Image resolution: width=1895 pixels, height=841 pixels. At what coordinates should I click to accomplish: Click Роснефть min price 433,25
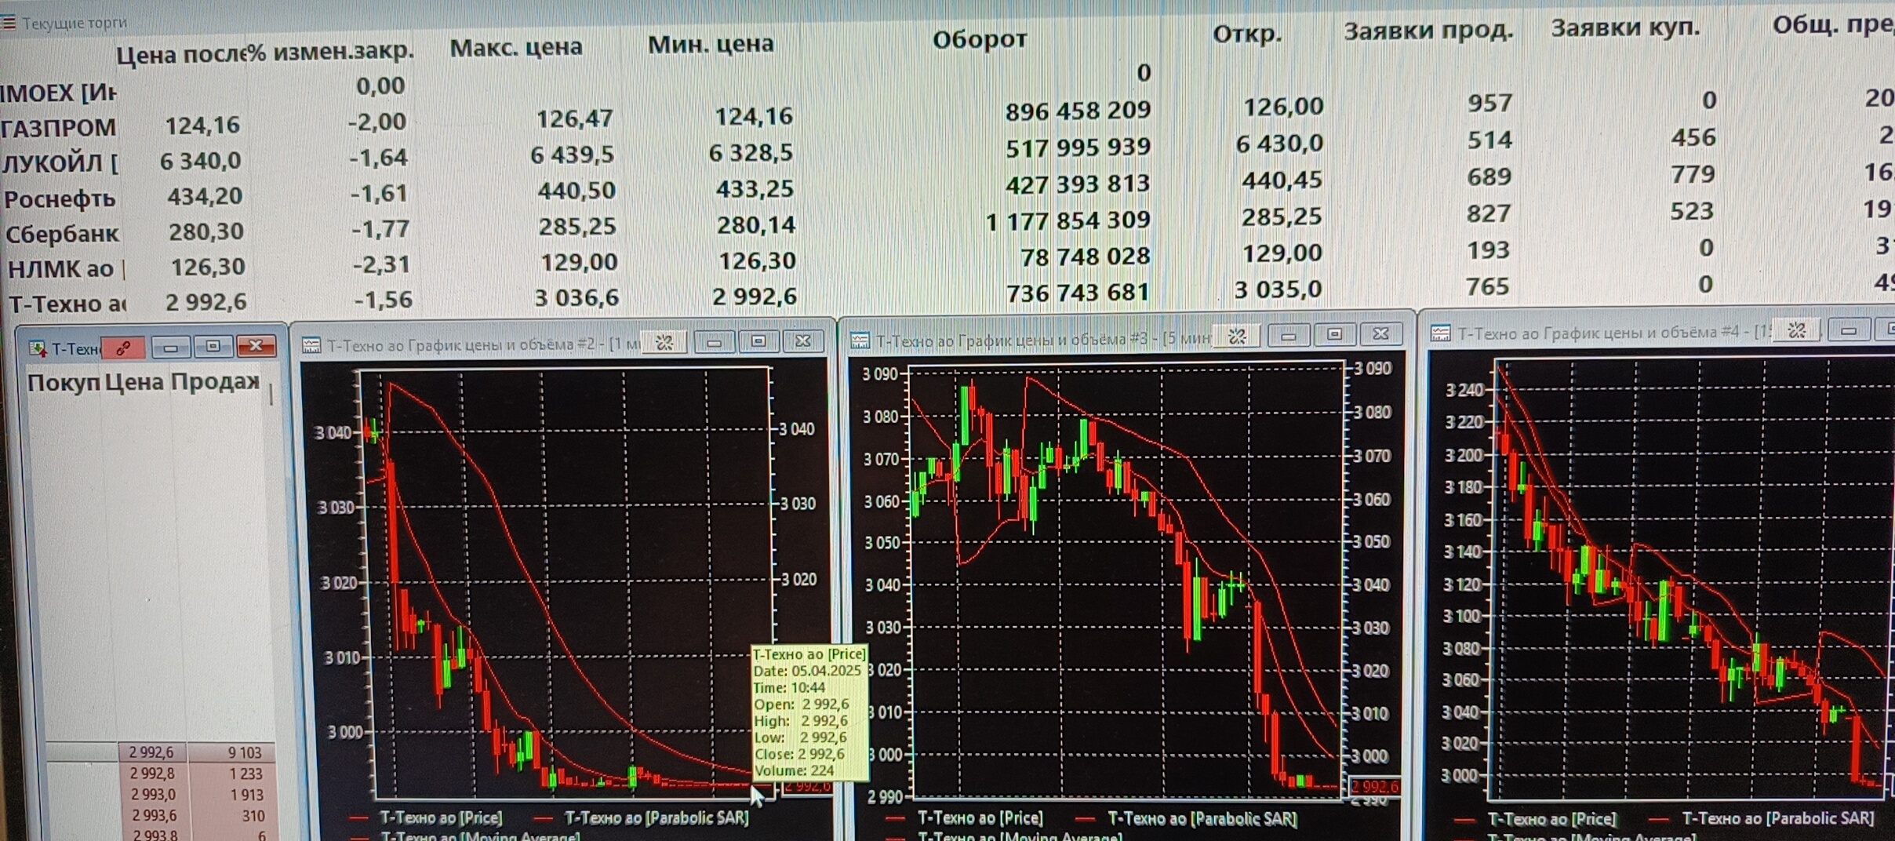click(755, 189)
